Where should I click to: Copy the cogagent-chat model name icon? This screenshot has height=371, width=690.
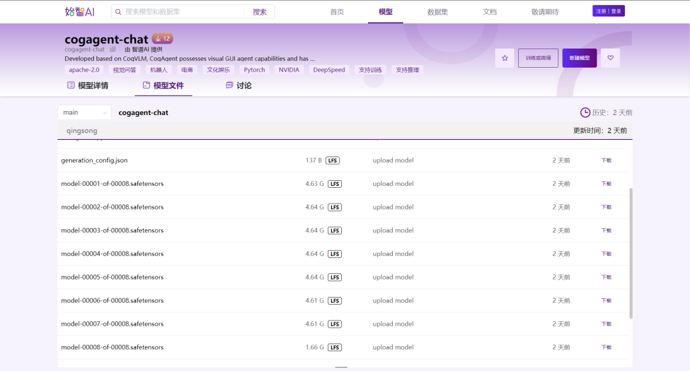(112, 49)
